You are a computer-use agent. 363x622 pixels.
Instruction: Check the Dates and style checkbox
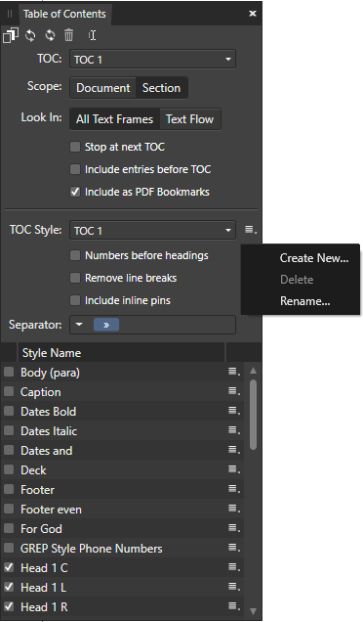(9, 450)
